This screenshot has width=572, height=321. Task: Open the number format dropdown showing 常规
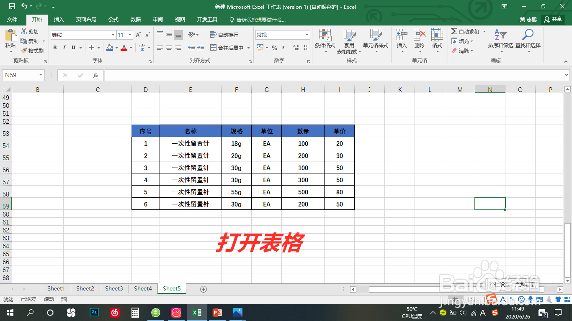pyautogui.click(x=282, y=34)
